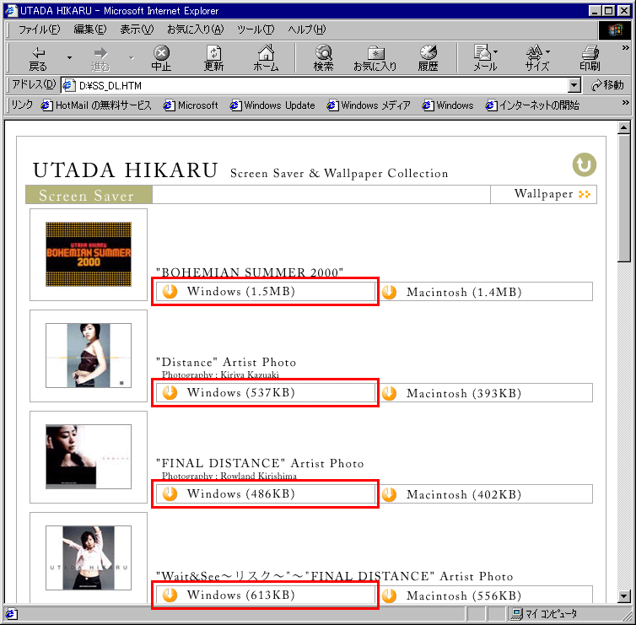Click the BOHEMIAN SUMMER 2000 thumbnail
The width and height of the screenshot is (636, 625).
tap(89, 254)
